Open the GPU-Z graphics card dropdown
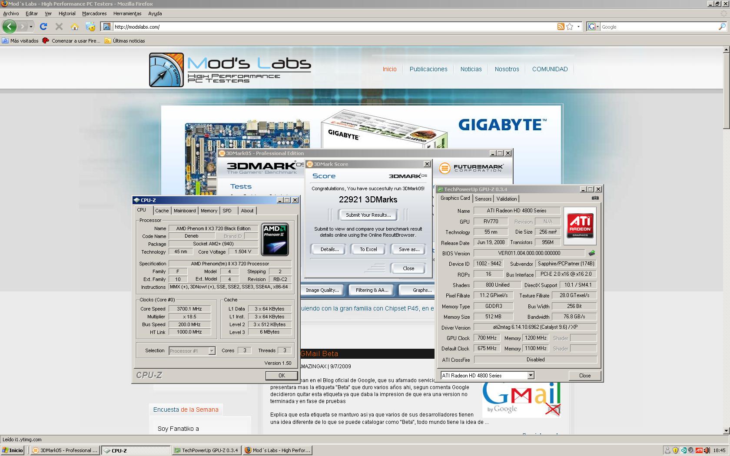Viewport: 730px width, 456px height. 487,376
